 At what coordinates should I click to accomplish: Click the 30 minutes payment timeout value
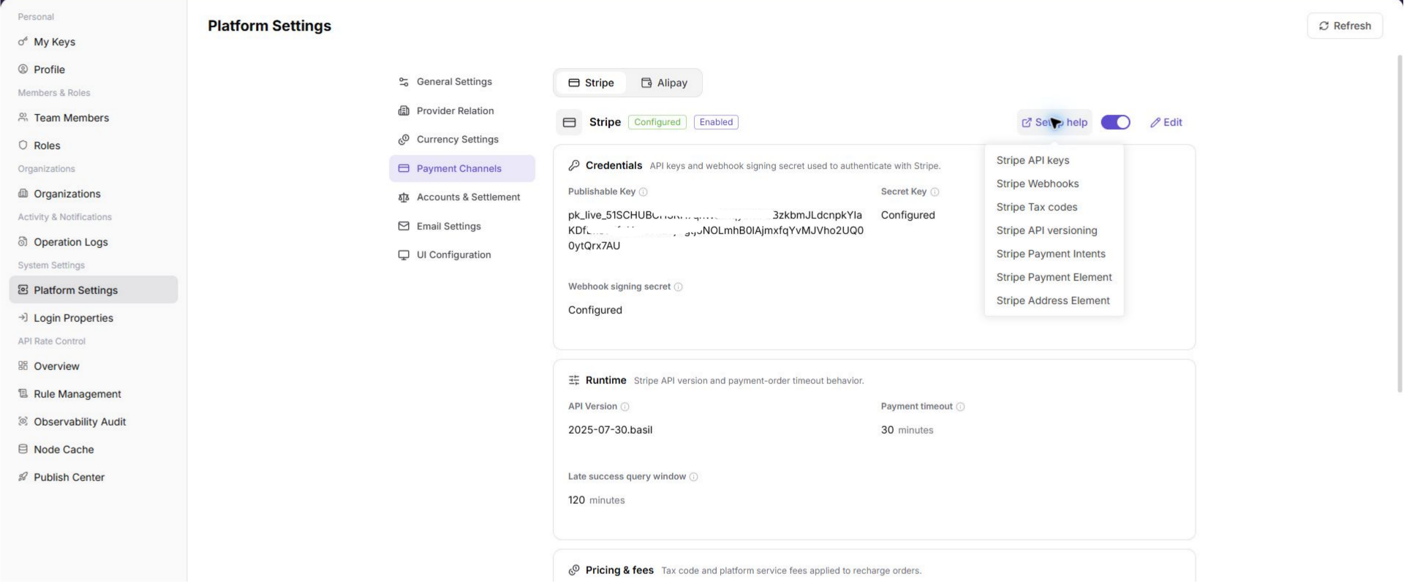pos(907,431)
